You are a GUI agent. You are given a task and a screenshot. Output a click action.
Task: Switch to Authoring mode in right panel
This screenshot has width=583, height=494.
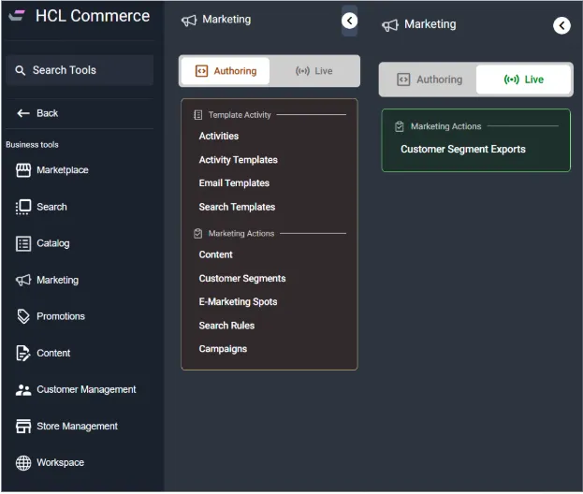click(429, 80)
